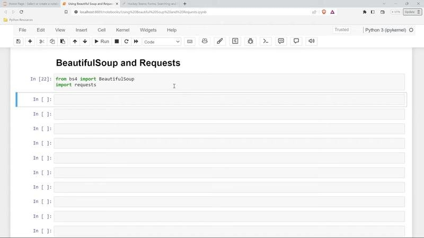Click the selected empty code cell
Screen dimensions: 424x238
pyautogui.click(x=229, y=99)
